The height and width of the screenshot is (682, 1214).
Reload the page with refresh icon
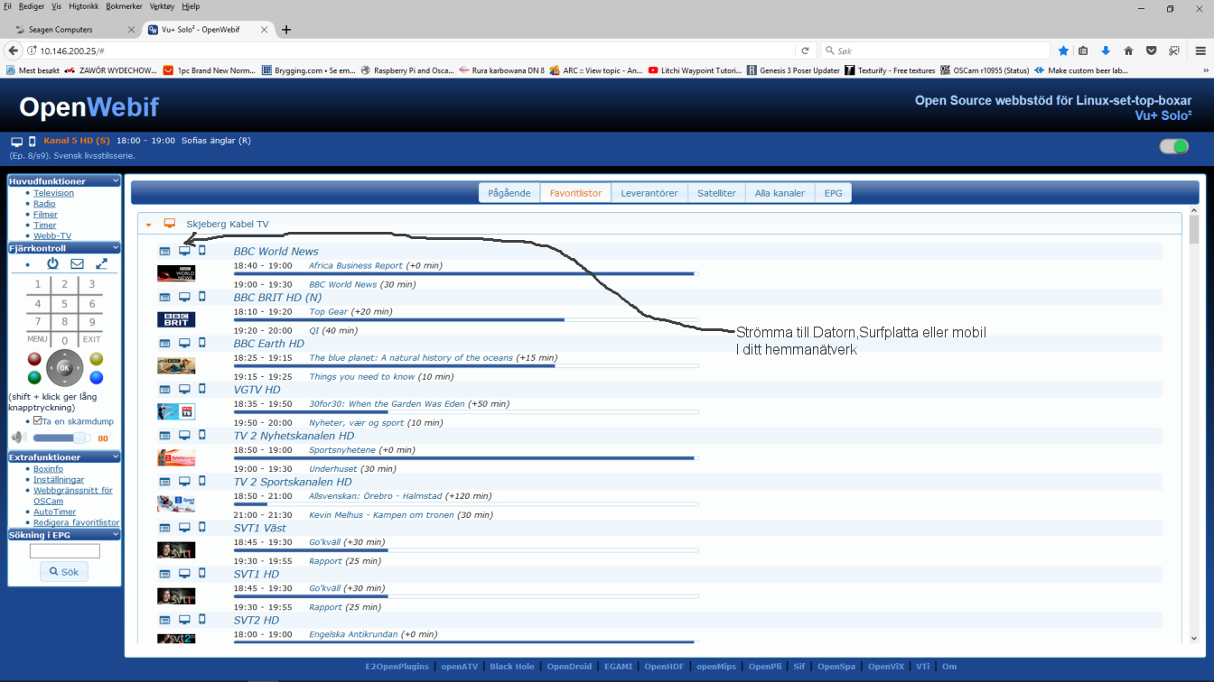[805, 51]
